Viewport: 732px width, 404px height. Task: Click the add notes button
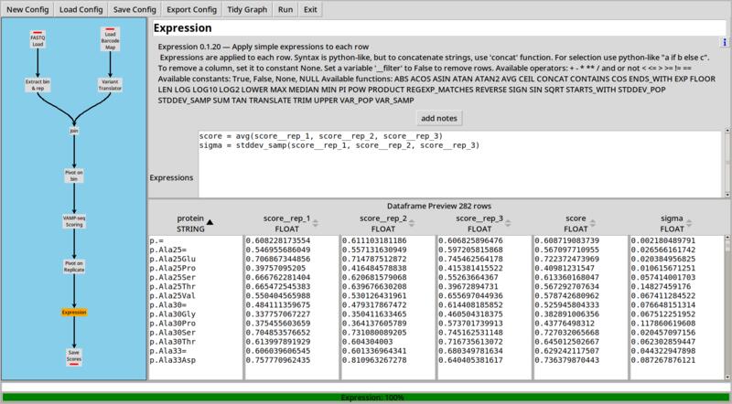(439, 119)
